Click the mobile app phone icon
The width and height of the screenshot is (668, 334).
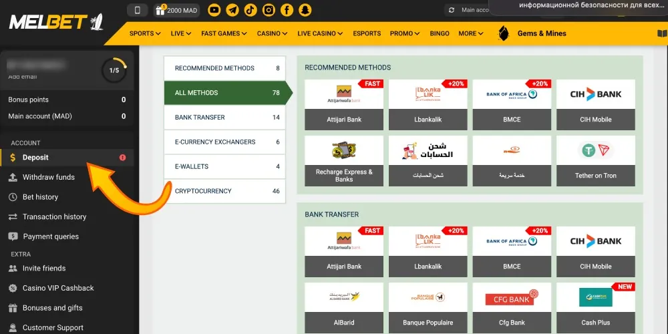coord(138,10)
